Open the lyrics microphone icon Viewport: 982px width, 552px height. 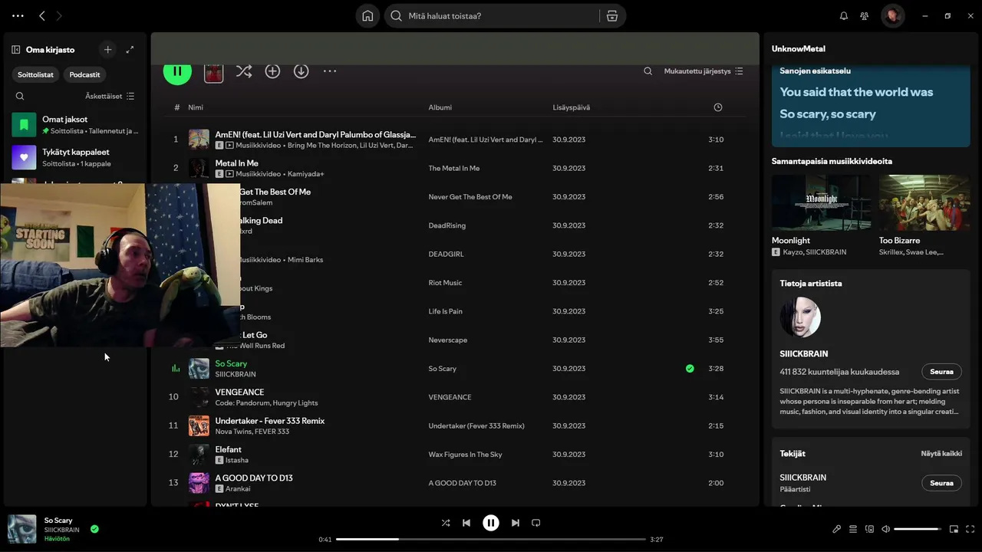pyautogui.click(x=837, y=529)
